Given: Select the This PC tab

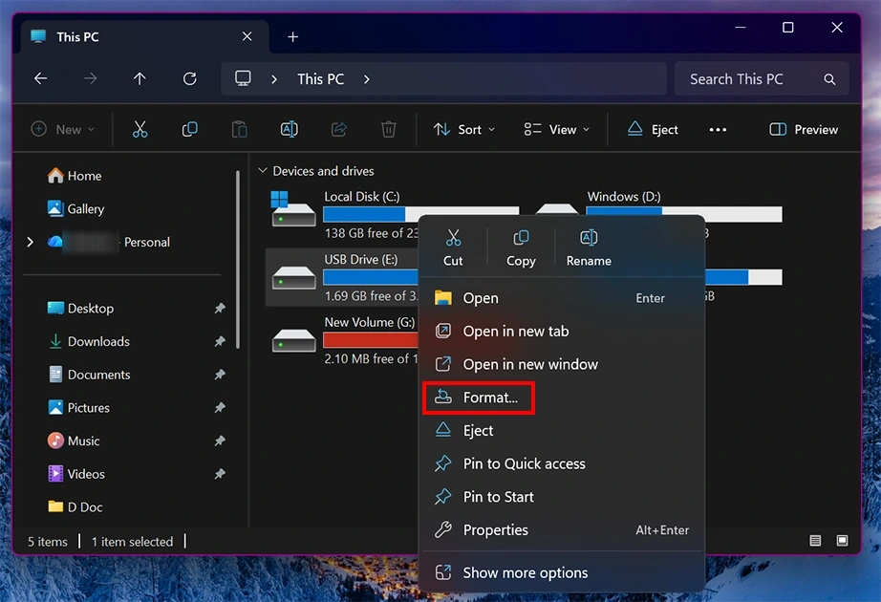Looking at the screenshot, I should click(145, 37).
